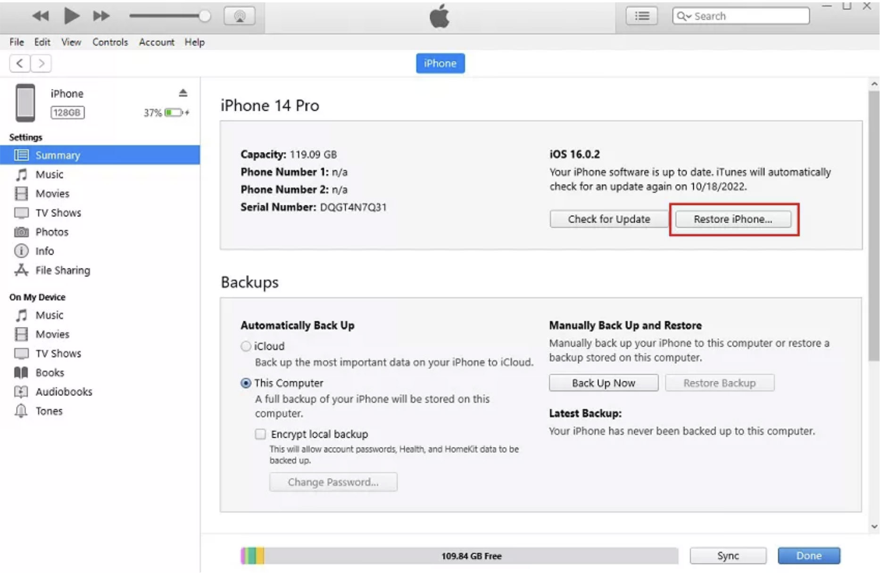This screenshot has width=880, height=581.
Task: Click Back Up Now button
Action: 603,383
